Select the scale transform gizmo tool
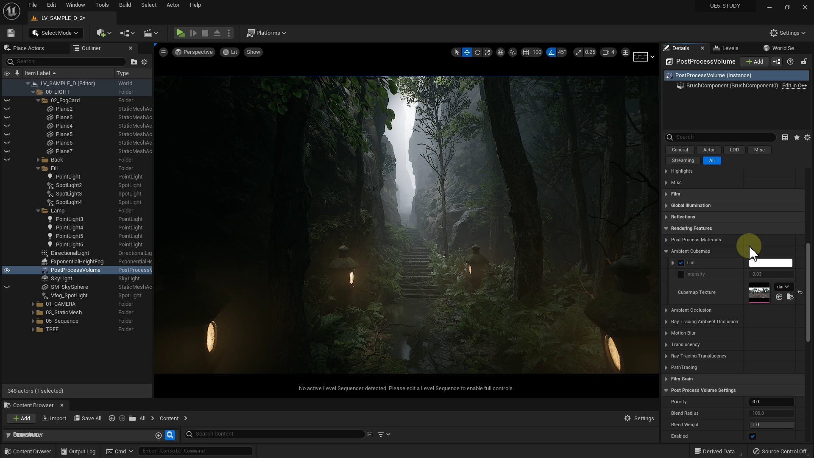The height and width of the screenshot is (458, 814). coord(488,52)
